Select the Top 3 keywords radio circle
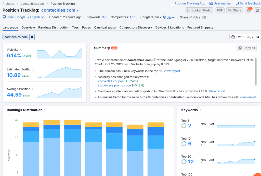Image resolution: width=261 pixels, height=176 pixels. pyautogui.click(x=184, y=125)
